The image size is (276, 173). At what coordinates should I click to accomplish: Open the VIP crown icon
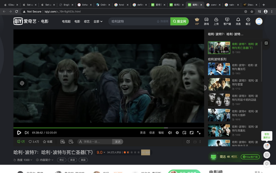click(x=197, y=21)
